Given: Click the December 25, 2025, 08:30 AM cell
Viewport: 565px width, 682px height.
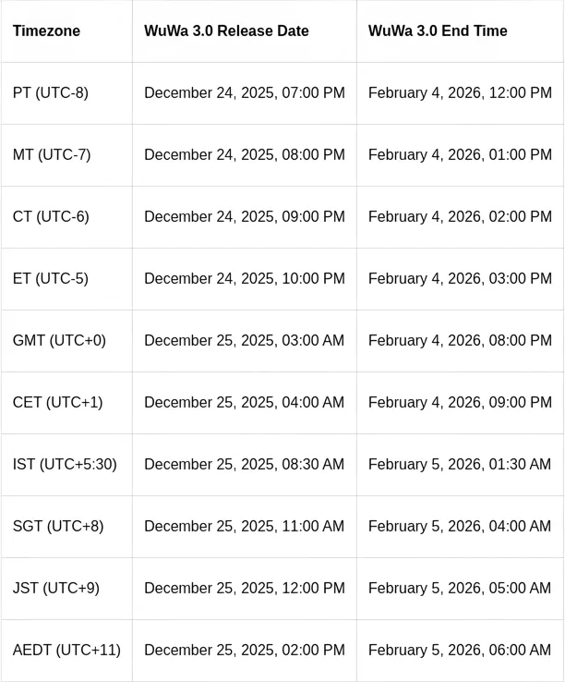Looking at the screenshot, I should [x=245, y=464].
